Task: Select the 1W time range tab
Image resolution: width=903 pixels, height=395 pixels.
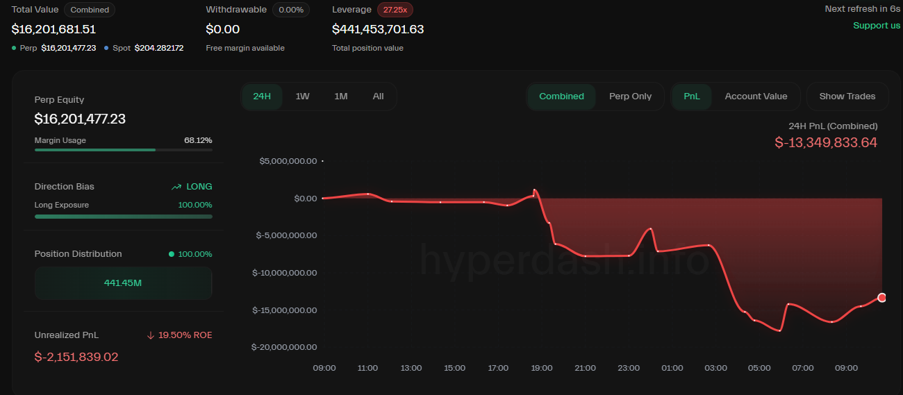Action: click(302, 96)
